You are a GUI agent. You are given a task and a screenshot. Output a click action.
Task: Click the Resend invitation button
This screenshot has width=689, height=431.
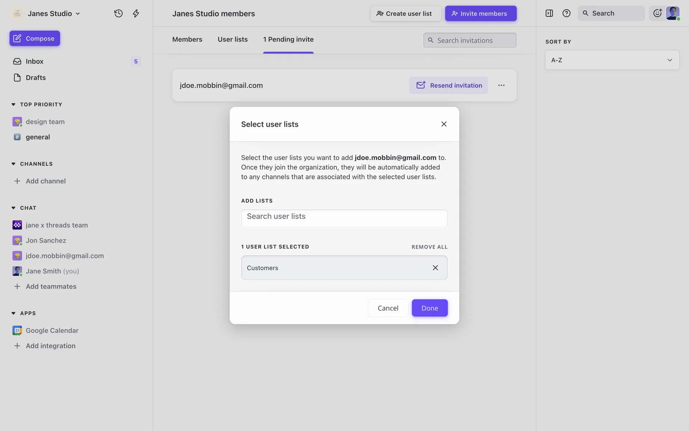click(x=448, y=85)
